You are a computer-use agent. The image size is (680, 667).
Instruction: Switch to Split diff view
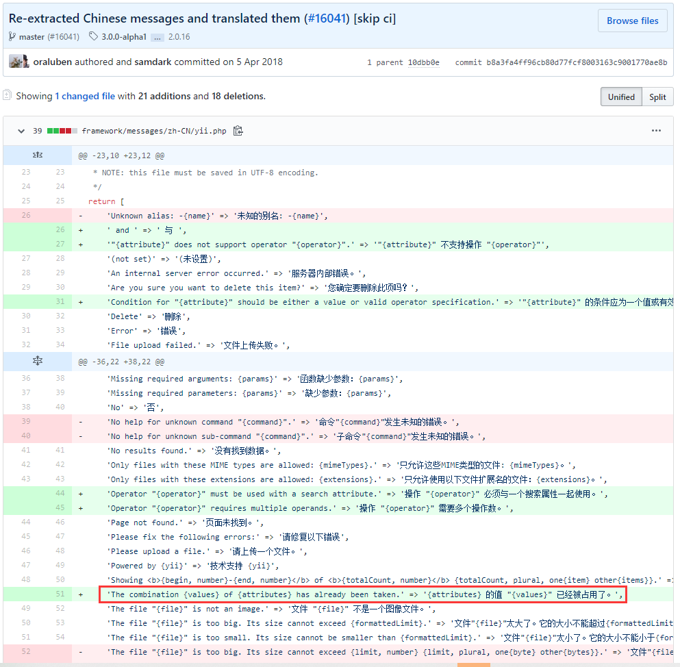tap(657, 97)
